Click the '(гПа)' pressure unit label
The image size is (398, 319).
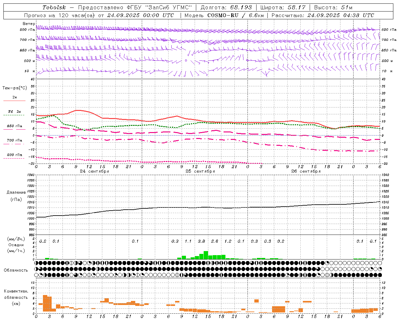click(16, 199)
